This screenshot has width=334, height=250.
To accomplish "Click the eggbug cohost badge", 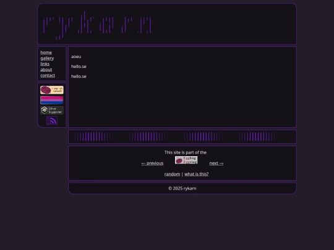I will [x=52, y=90].
